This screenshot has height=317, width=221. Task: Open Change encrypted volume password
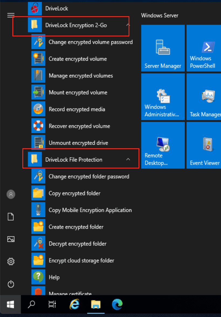(90, 42)
